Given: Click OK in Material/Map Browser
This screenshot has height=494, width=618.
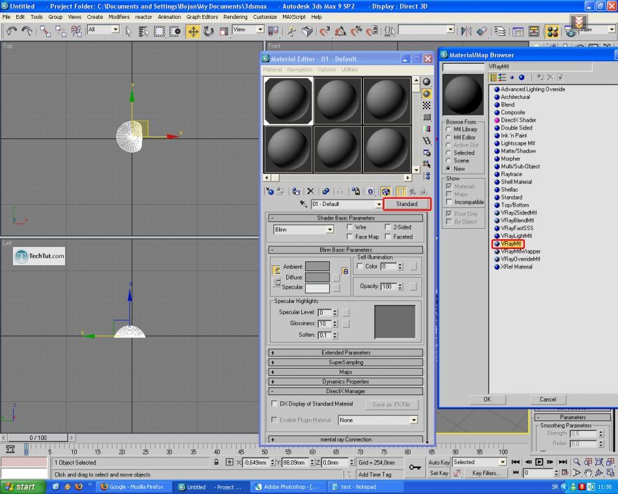Looking at the screenshot, I should click(x=487, y=400).
